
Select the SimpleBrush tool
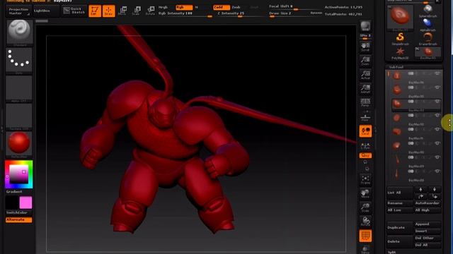pyautogui.click(x=400, y=39)
